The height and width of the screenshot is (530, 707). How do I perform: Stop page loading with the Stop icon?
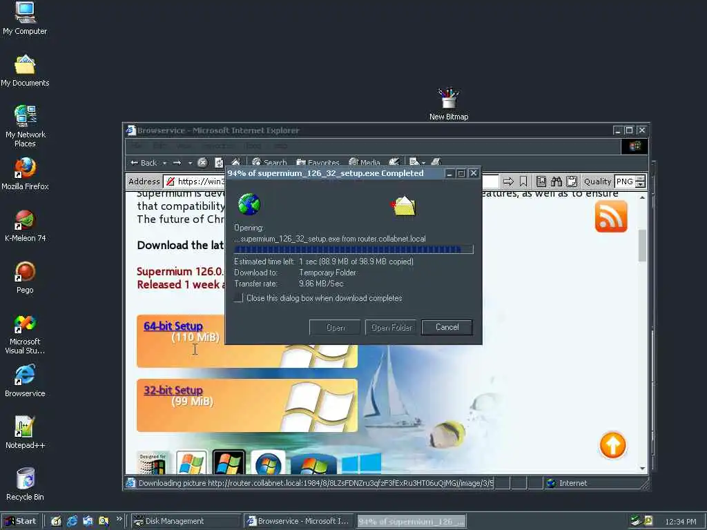click(x=202, y=163)
